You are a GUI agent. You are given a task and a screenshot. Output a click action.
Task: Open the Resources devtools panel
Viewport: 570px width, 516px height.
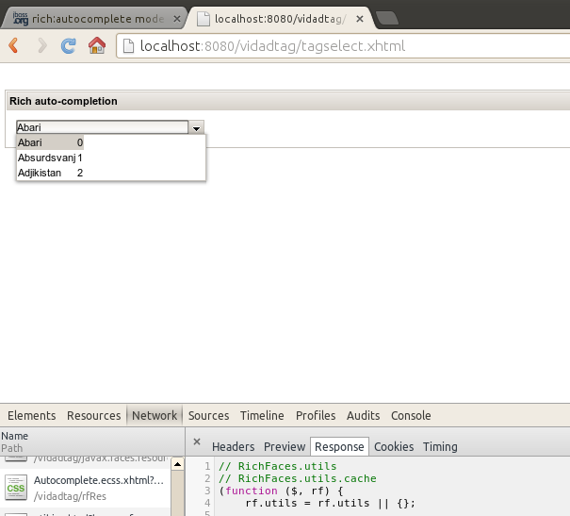point(94,416)
